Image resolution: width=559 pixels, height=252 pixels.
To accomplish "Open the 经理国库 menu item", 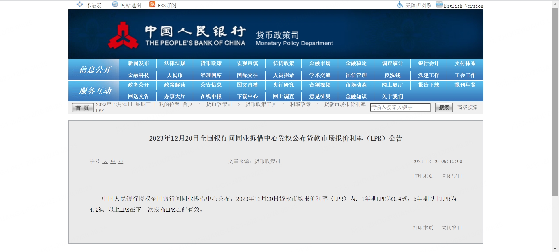I will [211, 75].
